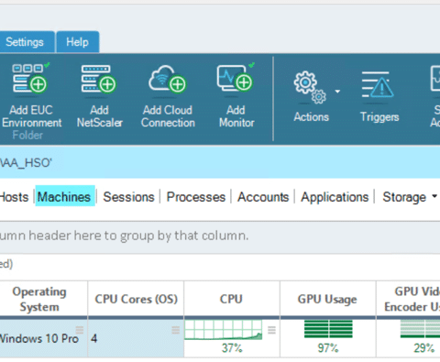
Task: Open the Help ribbon tab
Action: pos(78,42)
